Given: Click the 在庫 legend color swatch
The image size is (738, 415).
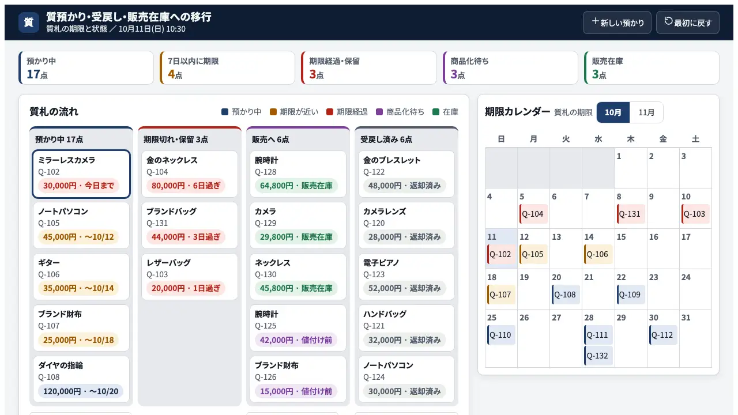Looking at the screenshot, I should coord(436,112).
